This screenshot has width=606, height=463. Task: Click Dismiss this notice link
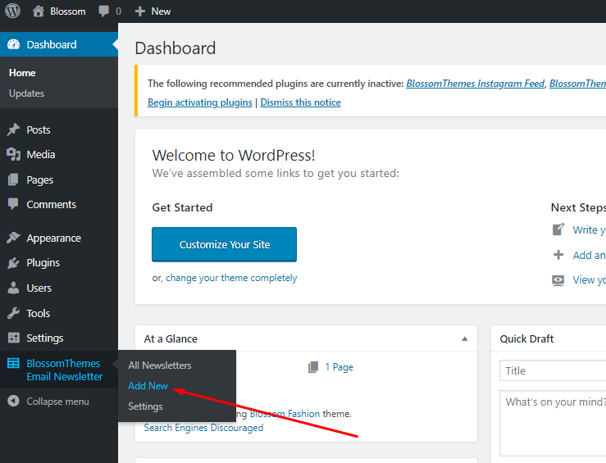point(300,102)
